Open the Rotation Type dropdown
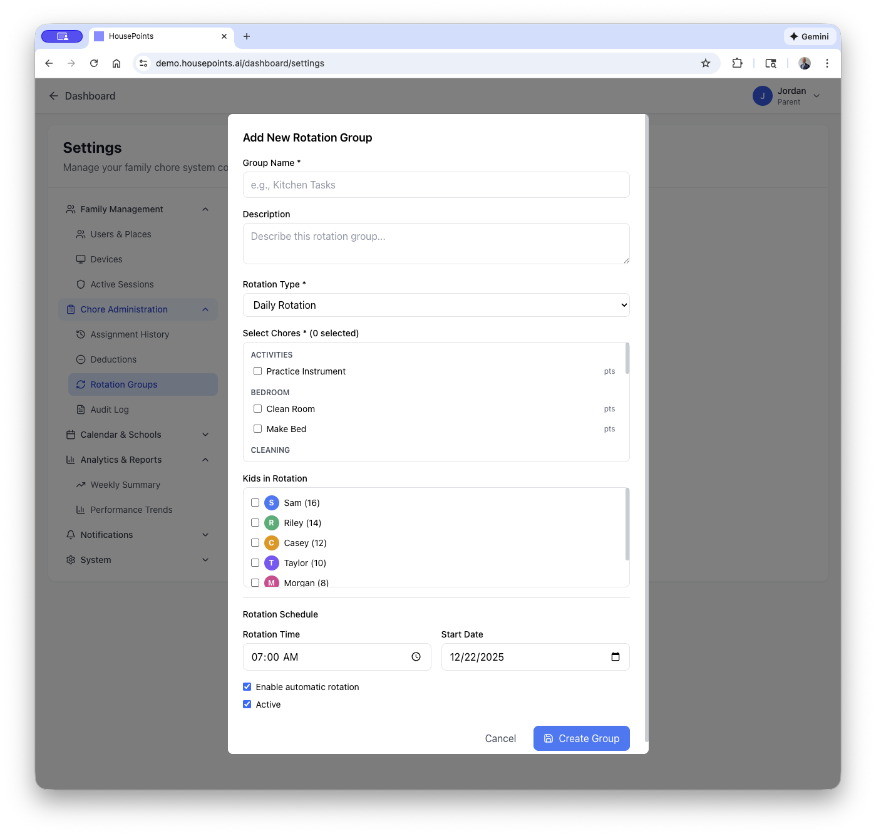The height and width of the screenshot is (836, 876). click(436, 305)
